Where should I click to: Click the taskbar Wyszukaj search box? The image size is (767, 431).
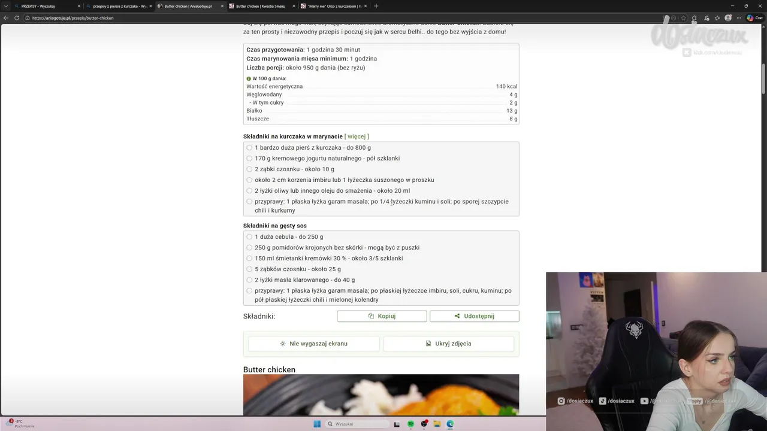coord(358,424)
